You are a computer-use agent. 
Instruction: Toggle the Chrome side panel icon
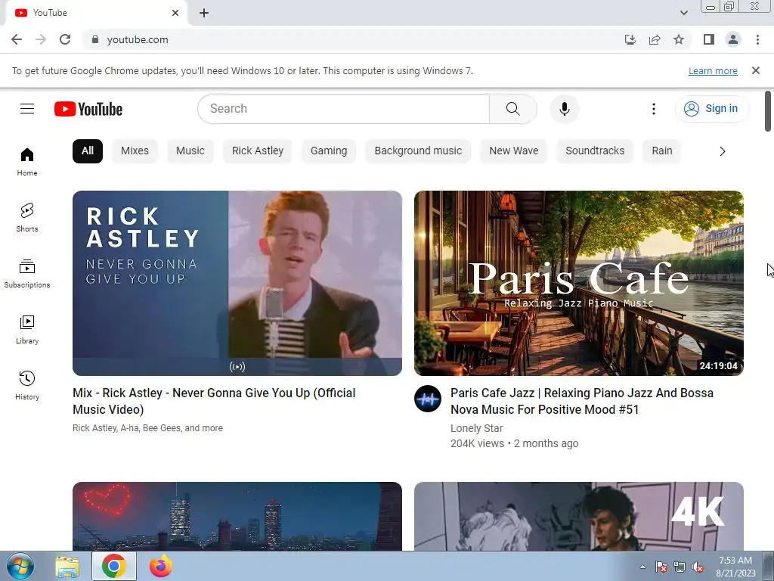click(709, 39)
